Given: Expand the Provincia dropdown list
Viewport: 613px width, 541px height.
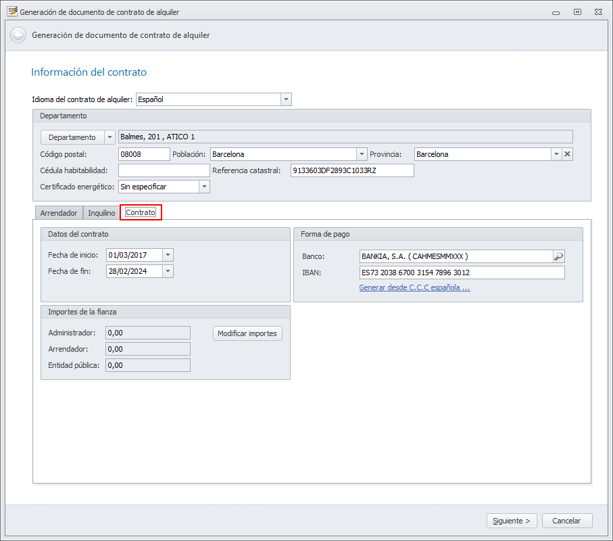Looking at the screenshot, I should (x=556, y=154).
